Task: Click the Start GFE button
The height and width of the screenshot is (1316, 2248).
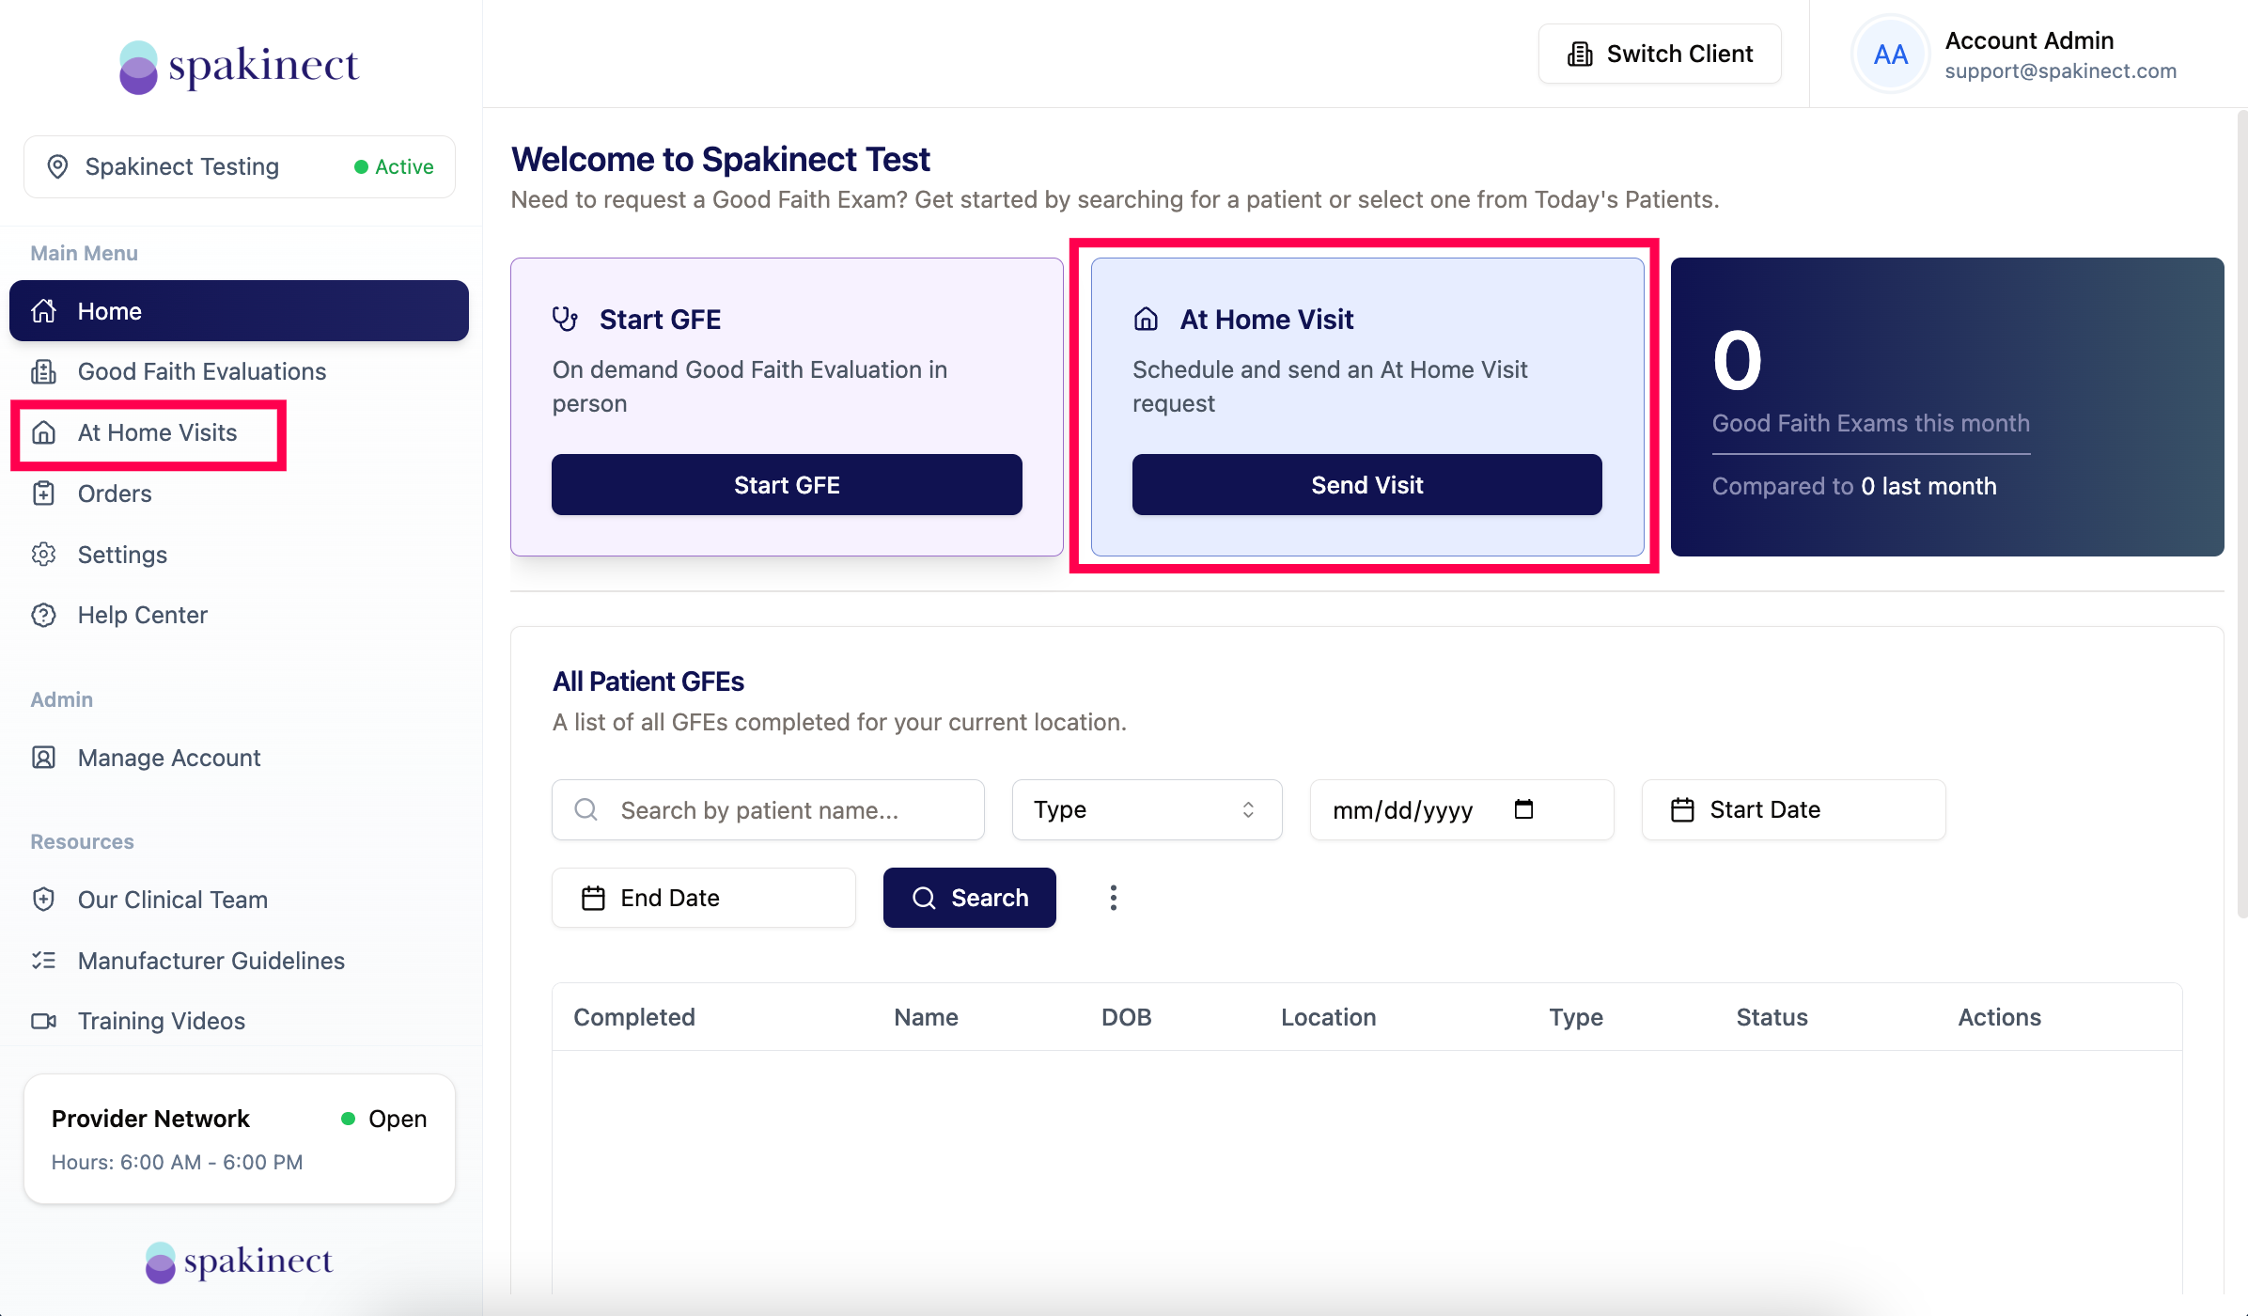Action: tap(787, 485)
